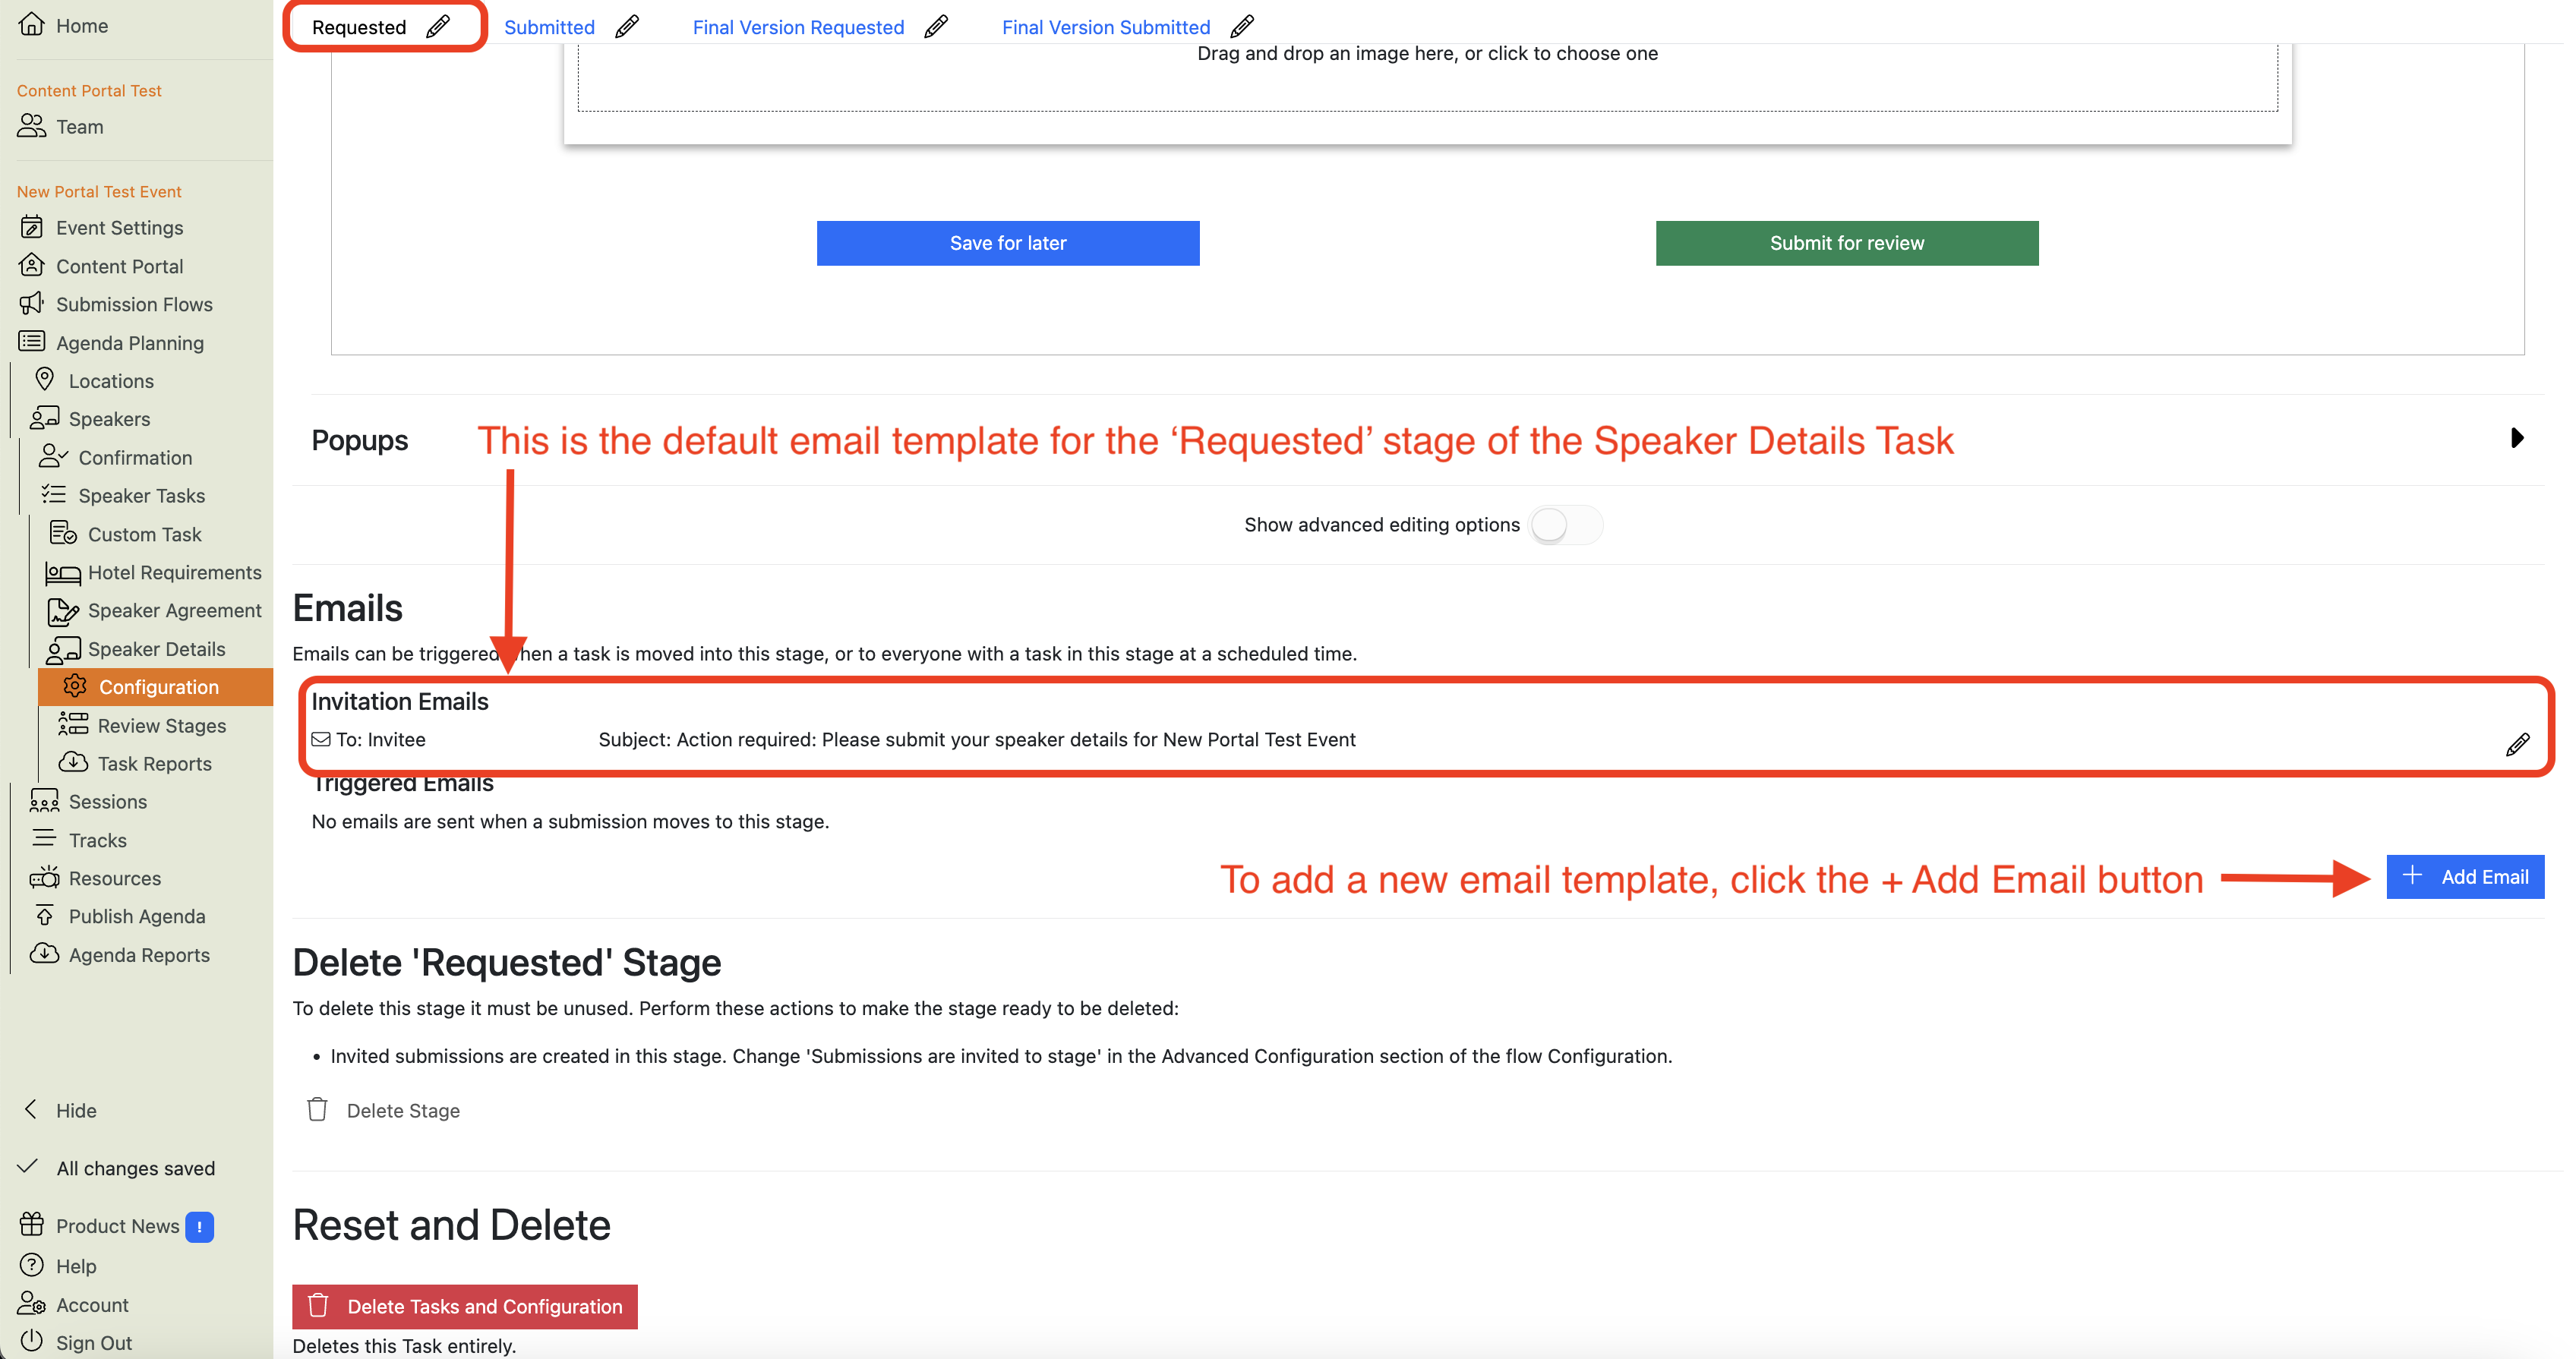
Task: Click the Help question mark icon
Action: click(x=32, y=1265)
